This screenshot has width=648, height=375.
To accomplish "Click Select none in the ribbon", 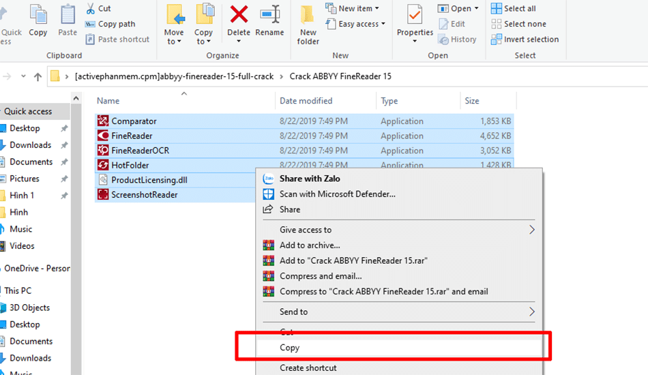I will pyautogui.click(x=518, y=24).
